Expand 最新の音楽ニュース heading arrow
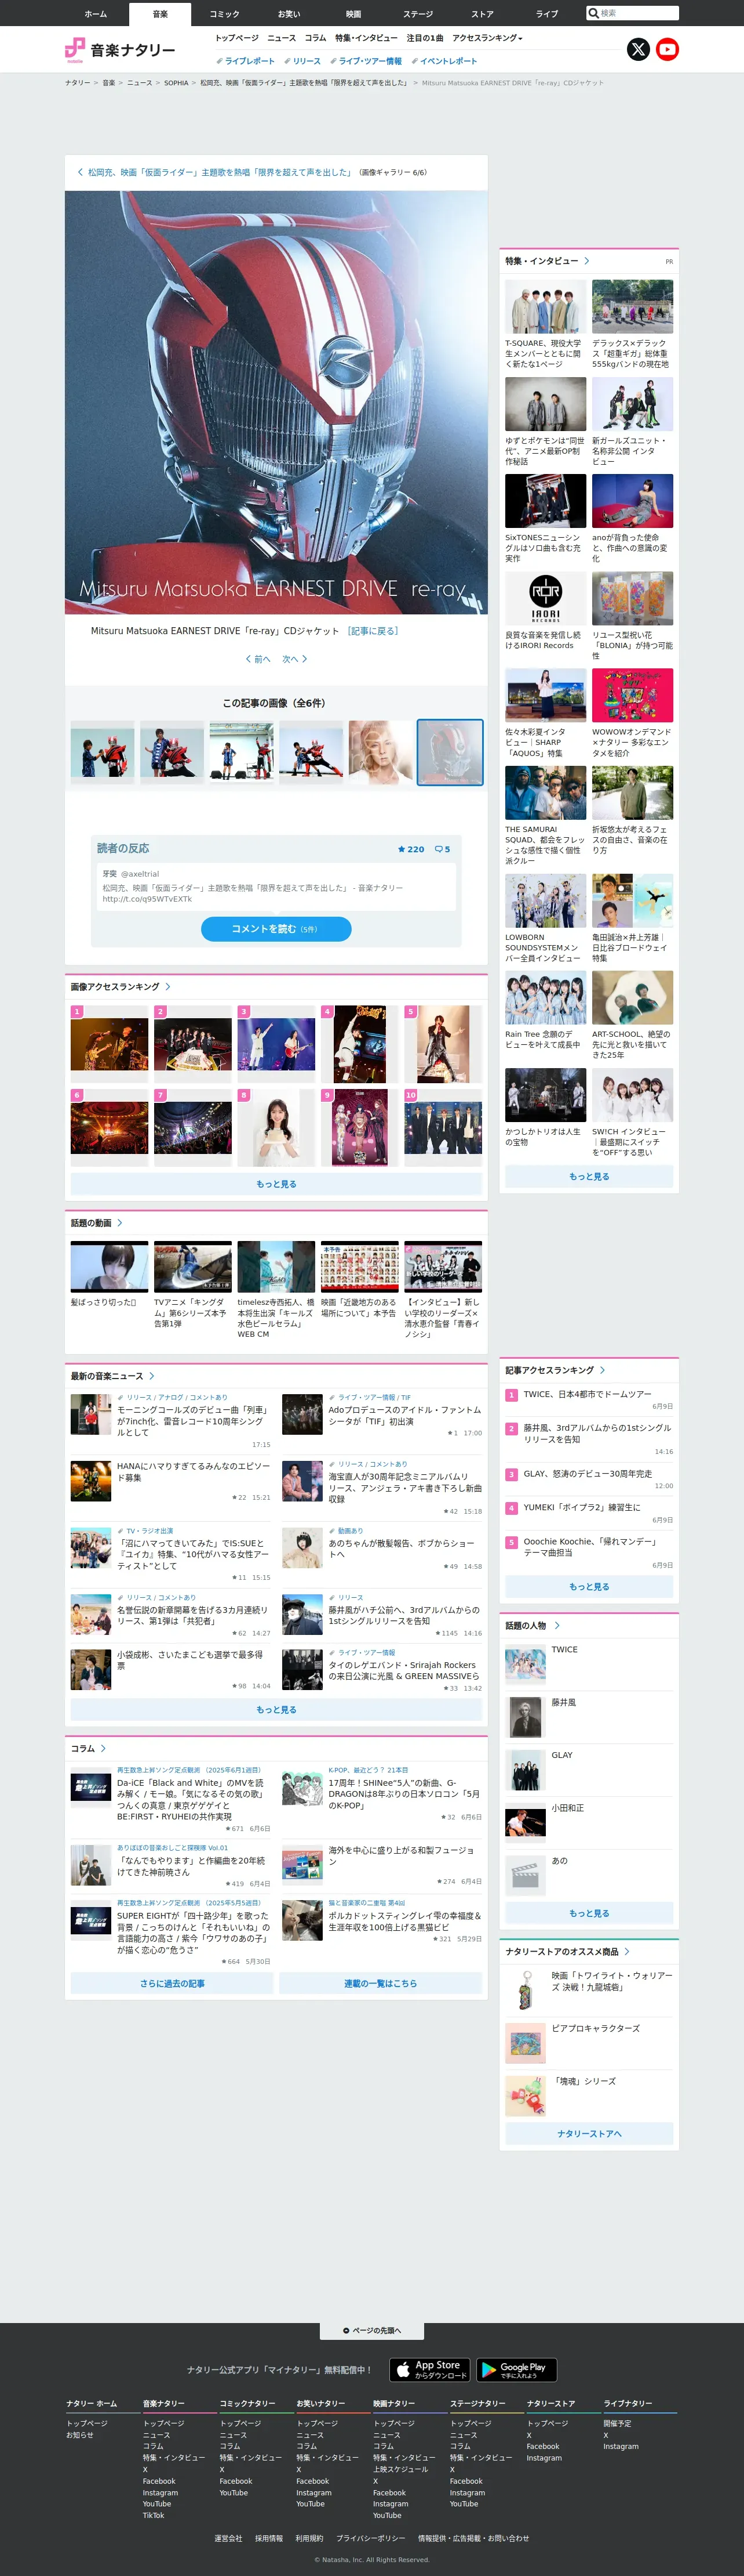 [x=152, y=1376]
